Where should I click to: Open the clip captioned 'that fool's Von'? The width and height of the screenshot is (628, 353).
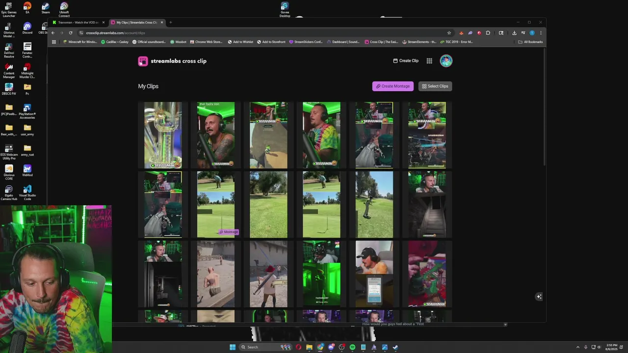pos(216,135)
